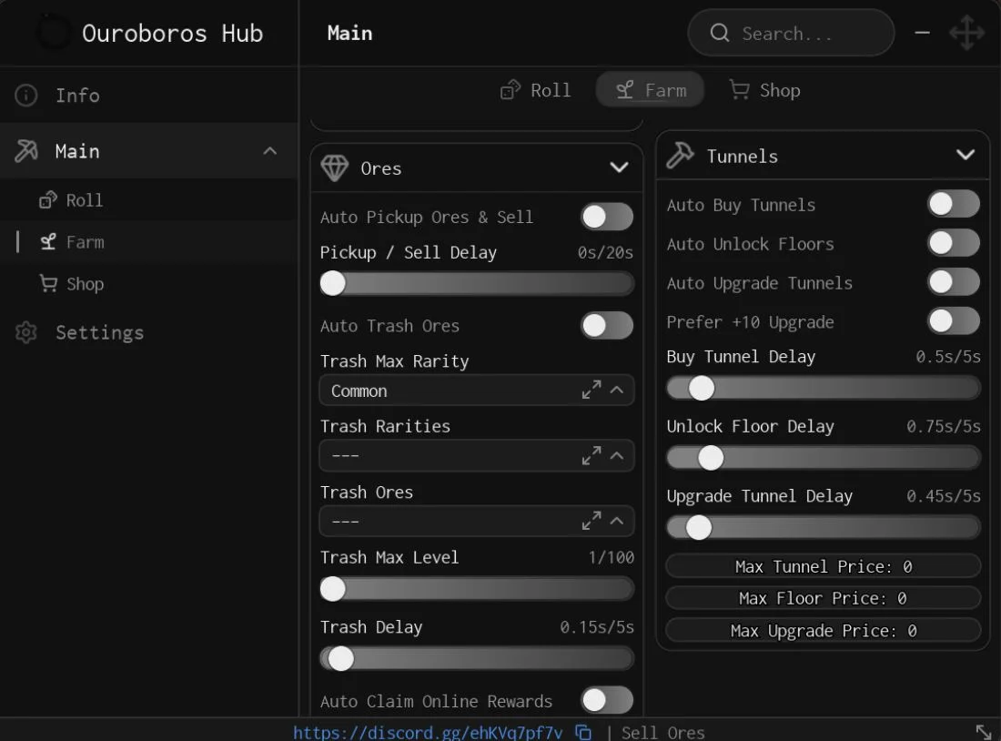Enable Auto Trash Ores
1001x741 pixels.
(606, 325)
